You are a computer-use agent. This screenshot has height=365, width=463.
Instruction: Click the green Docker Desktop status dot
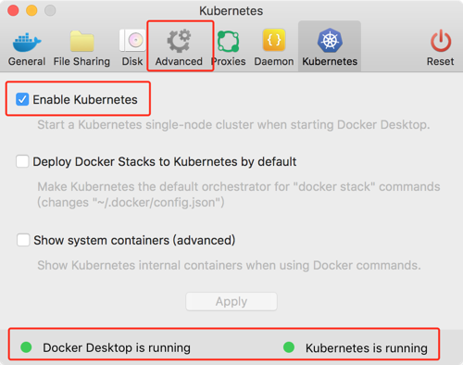click(26, 347)
